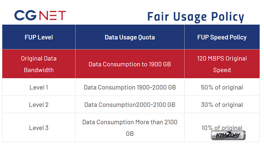Screen dimensions: 264x151
Task: Click the blue CG part of logo
Action: [25, 15]
